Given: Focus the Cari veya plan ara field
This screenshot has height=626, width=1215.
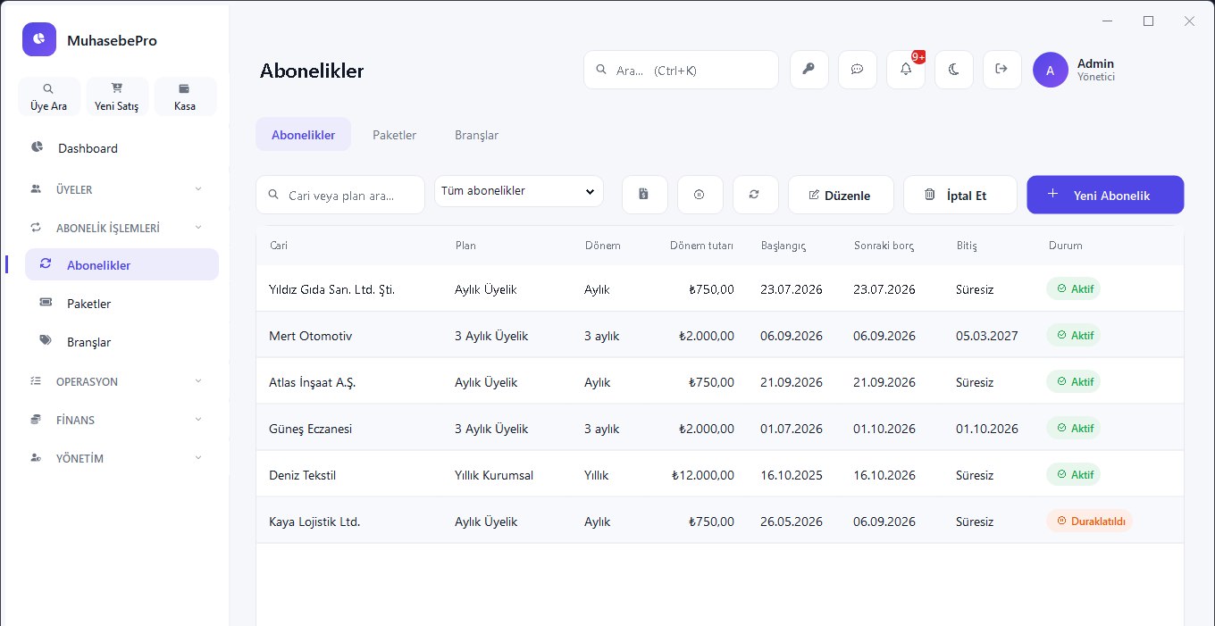Looking at the screenshot, I should pos(340,195).
